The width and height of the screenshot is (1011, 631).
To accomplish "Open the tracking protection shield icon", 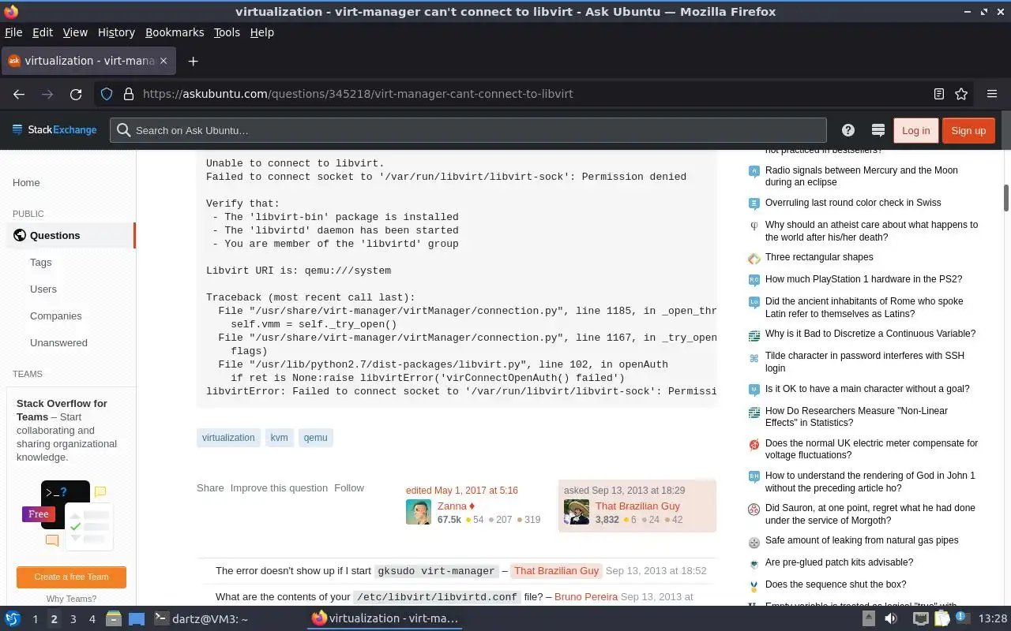I will click(107, 94).
